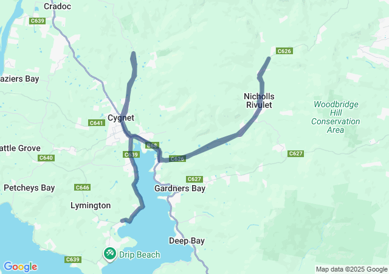Click the Cygnet town label

coord(121,118)
